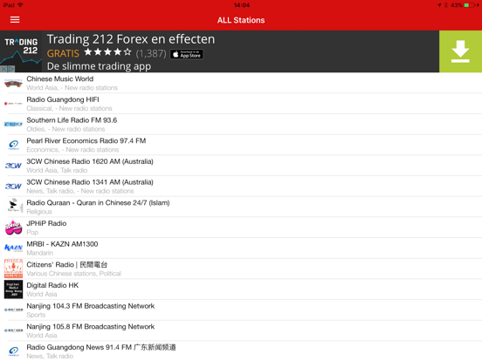
Task: Tap the Sports genre under Nanjing 104.3 FM
Action: click(x=36, y=315)
